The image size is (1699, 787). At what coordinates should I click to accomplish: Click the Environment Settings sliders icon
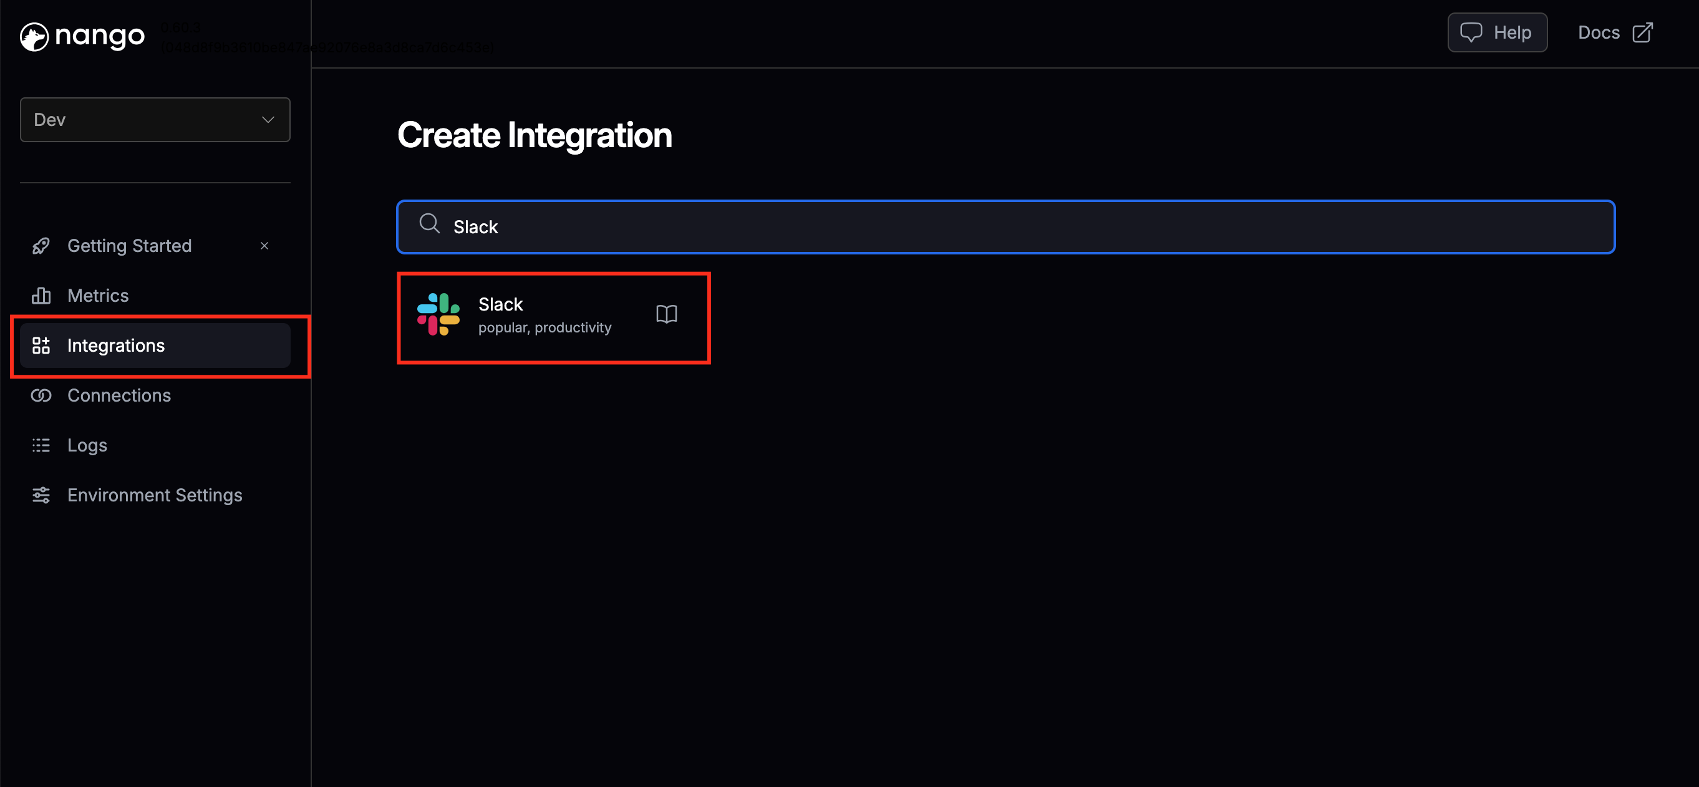coord(41,495)
